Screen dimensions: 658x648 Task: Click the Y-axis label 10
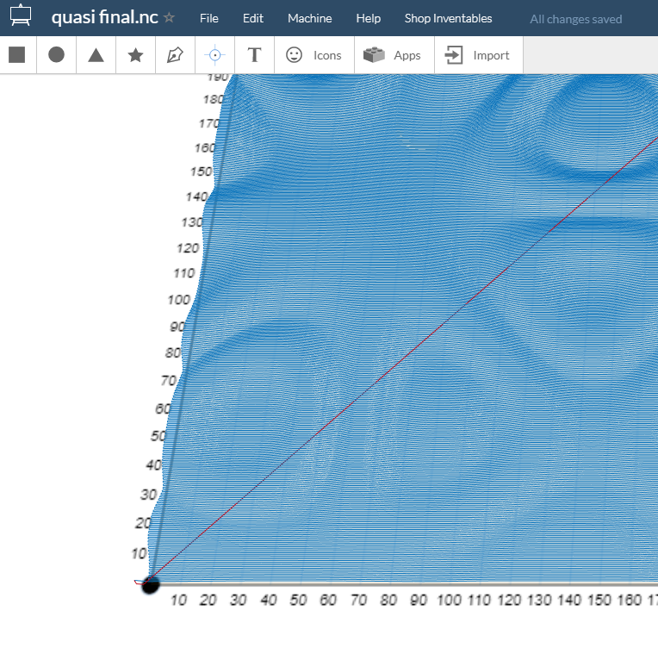pos(139,554)
